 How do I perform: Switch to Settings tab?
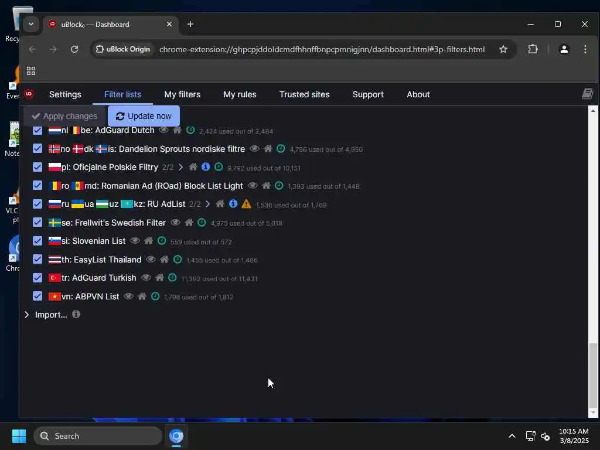tap(65, 94)
